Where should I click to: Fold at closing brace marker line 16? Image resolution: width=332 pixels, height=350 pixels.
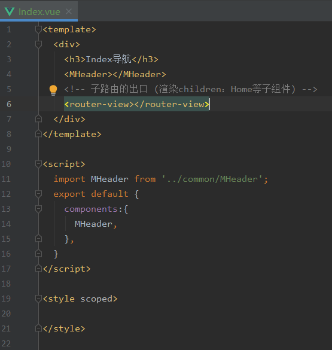pyautogui.click(x=38, y=254)
